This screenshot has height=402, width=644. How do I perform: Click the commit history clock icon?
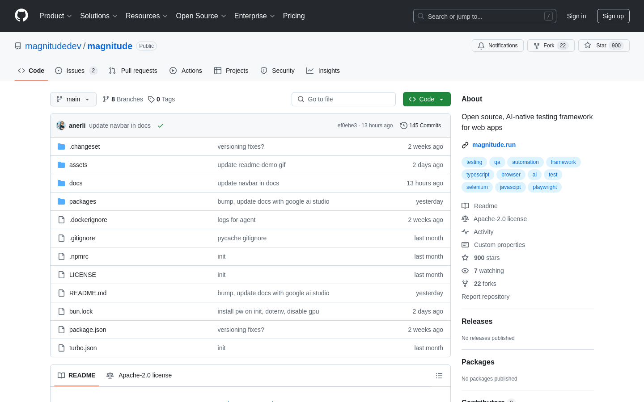404,126
